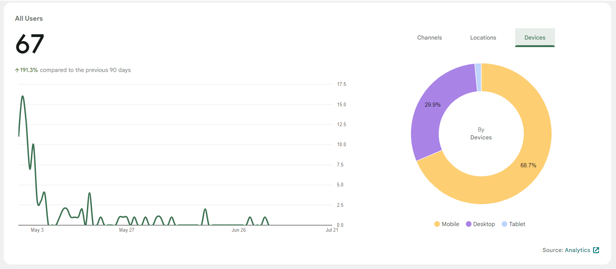Viewport: 616px width, 269px height.
Task: Click the 68.7% label on the donut
Action: click(x=528, y=165)
